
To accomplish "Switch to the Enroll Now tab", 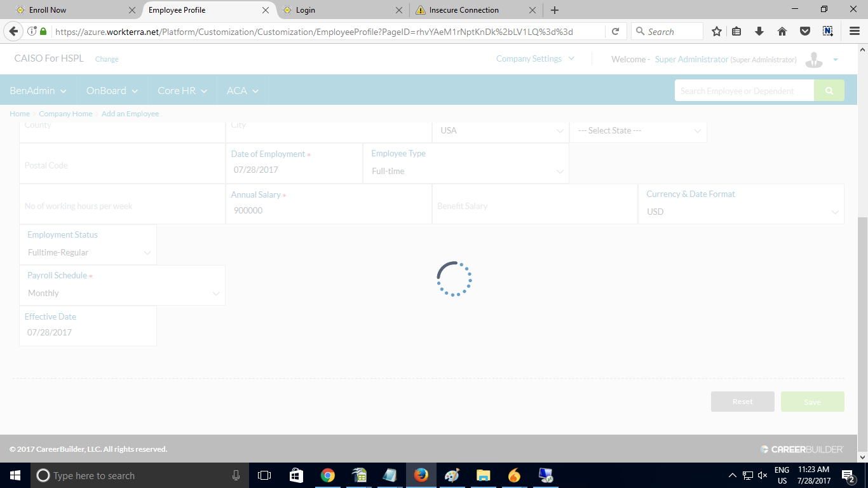I will point(70,10).
